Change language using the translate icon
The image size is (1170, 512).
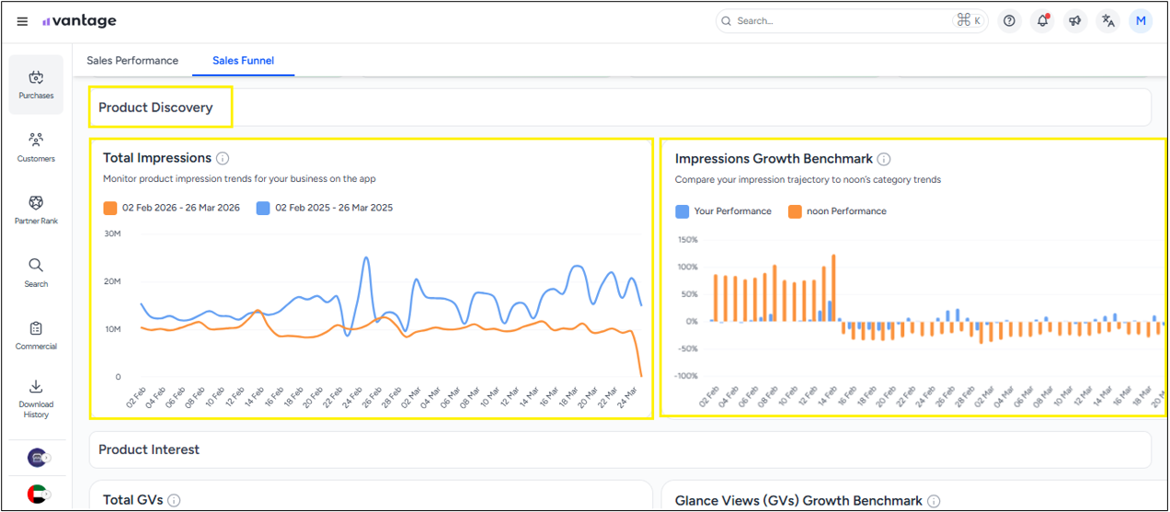pyautogui.click(x=1108, y=21)
